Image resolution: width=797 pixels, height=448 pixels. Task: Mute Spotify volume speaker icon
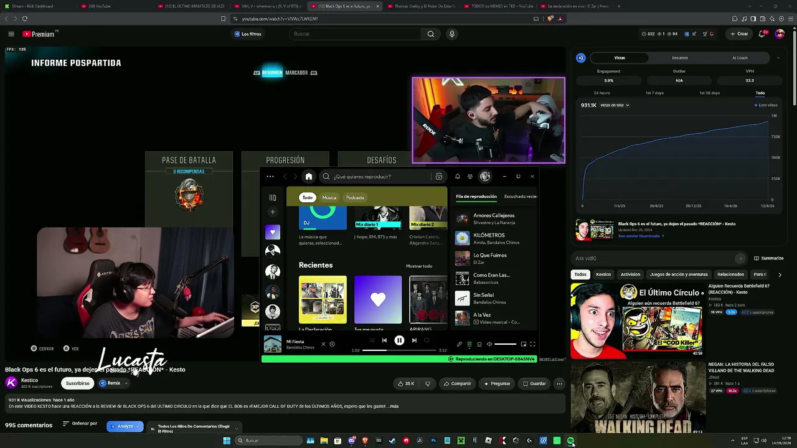(489, 344)
